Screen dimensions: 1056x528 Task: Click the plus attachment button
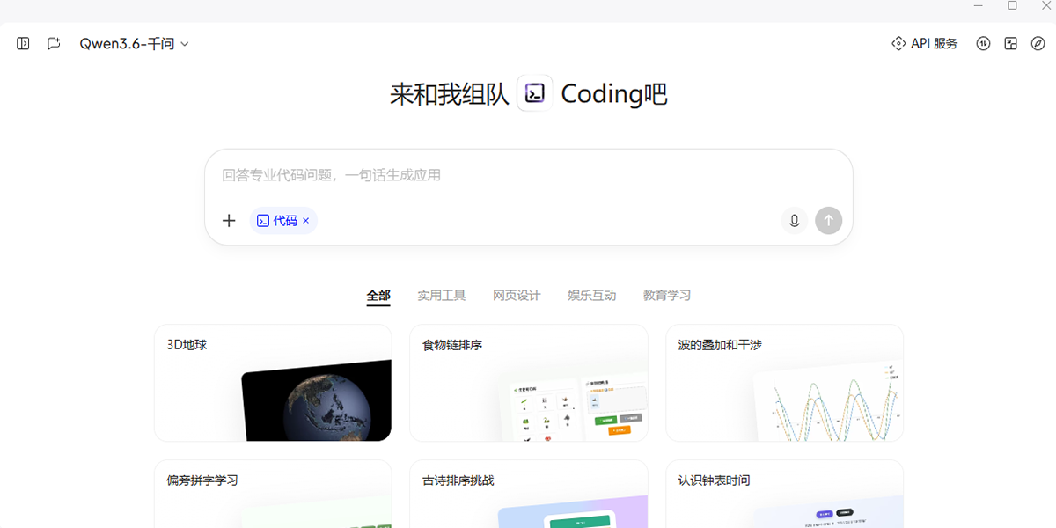point(229,221)
